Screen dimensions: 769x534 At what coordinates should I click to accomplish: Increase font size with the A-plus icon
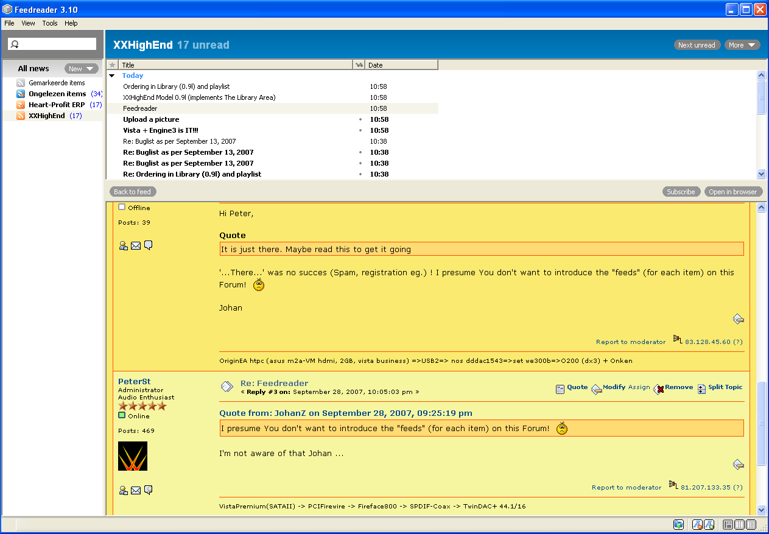709,525
